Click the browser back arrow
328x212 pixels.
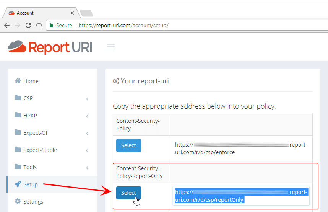coord(7,25)
